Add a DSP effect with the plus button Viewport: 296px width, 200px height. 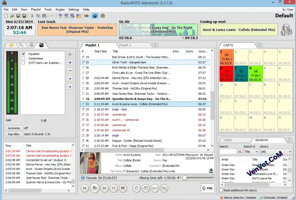[x=70, y=62]
